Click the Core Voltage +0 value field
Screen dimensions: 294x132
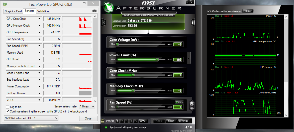(x=177, y=44)
